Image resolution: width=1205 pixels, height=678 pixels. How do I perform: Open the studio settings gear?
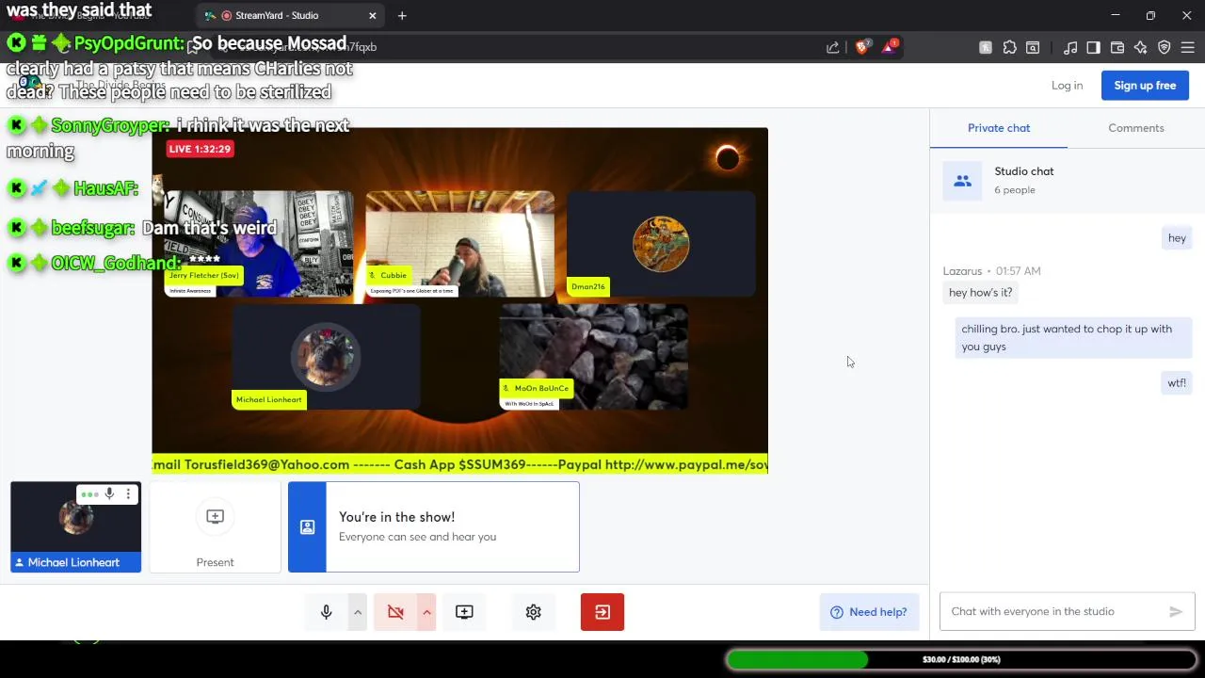pos(534,612)
